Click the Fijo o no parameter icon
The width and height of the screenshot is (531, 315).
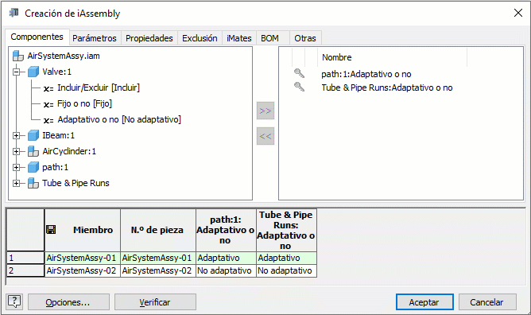48,104
